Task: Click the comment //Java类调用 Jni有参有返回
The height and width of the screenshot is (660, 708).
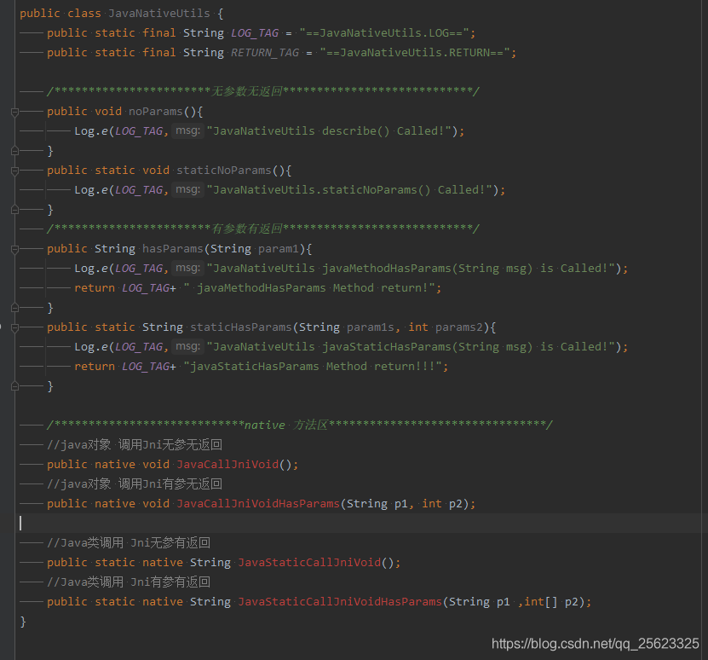Action: click(129, 582)
